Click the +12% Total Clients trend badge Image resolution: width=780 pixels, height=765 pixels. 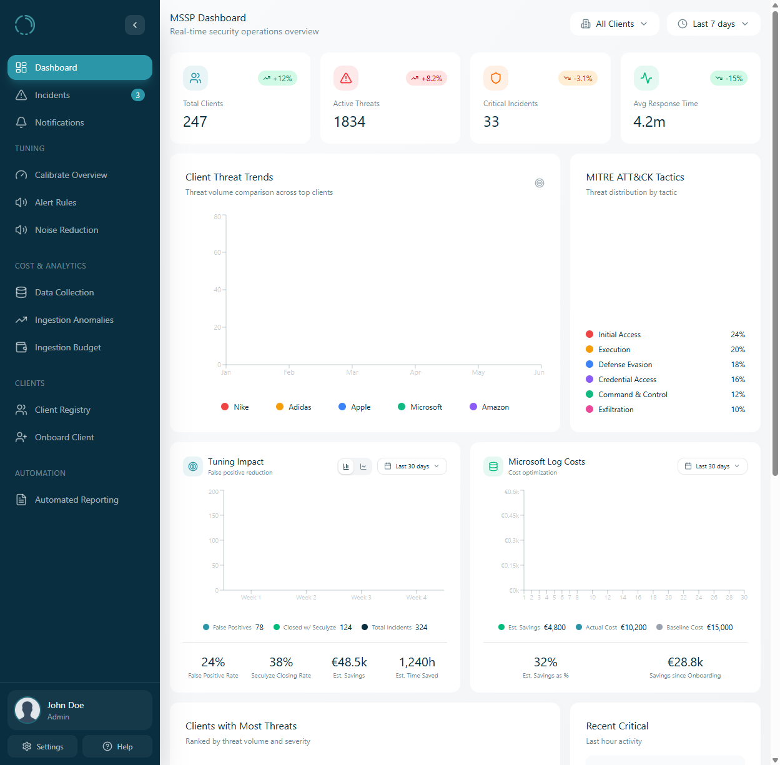(278, 78)
